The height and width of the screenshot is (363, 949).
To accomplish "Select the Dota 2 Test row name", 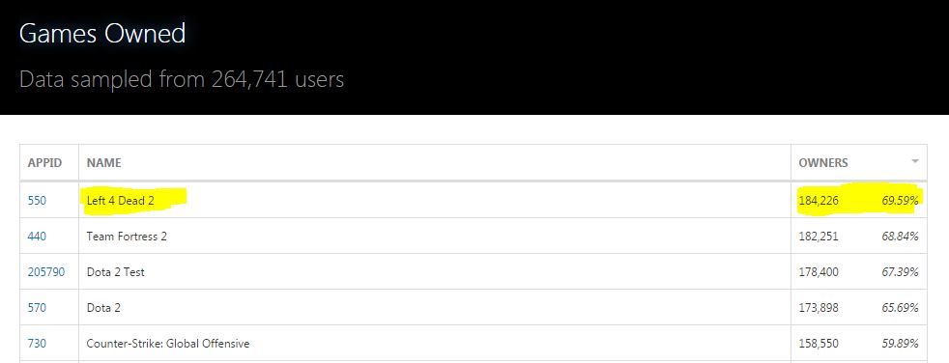I will 116,272.
